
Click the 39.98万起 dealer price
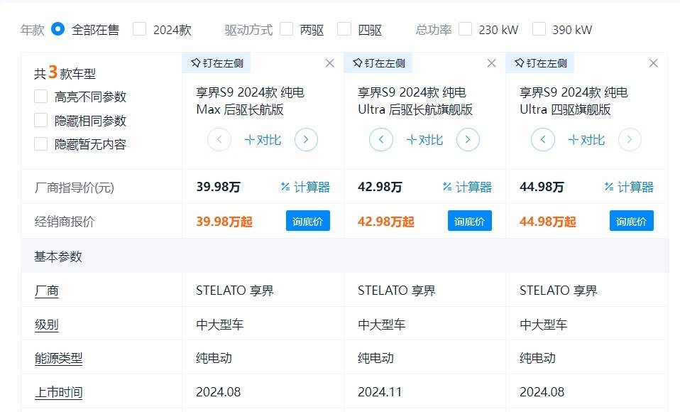click(x=224, y=222)
